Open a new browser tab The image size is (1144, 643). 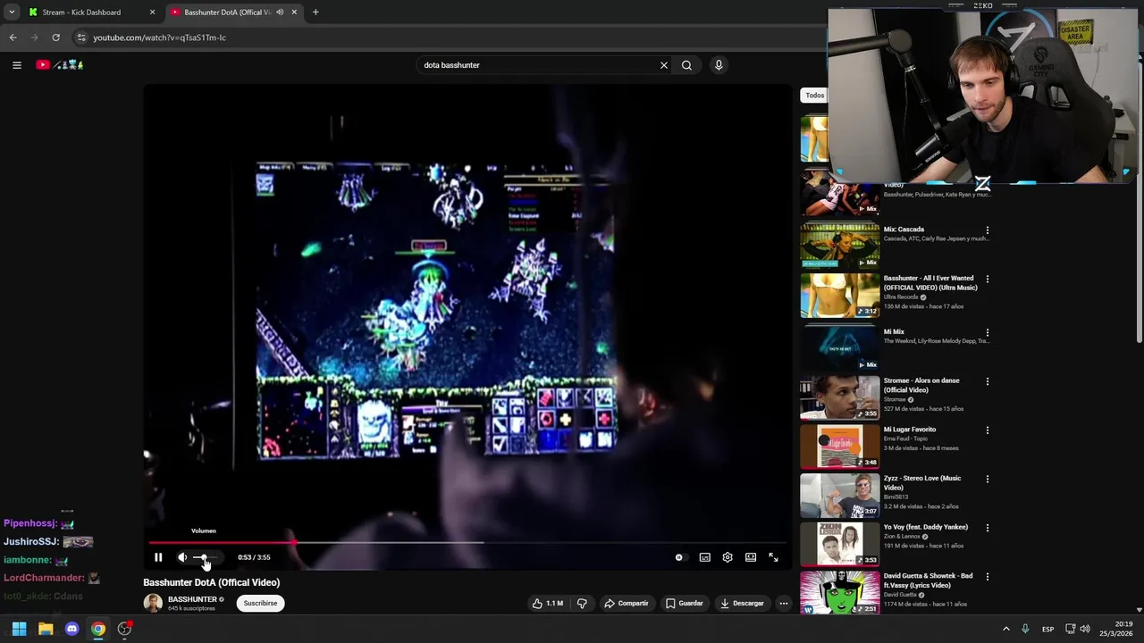(315, 13)
